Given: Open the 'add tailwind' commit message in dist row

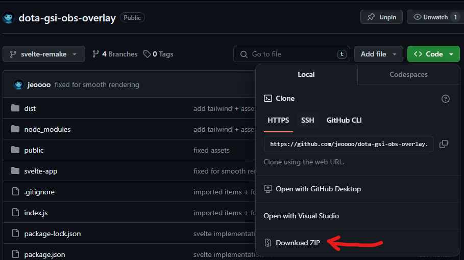Looking at the screenshot, I should tap(224, 108).
